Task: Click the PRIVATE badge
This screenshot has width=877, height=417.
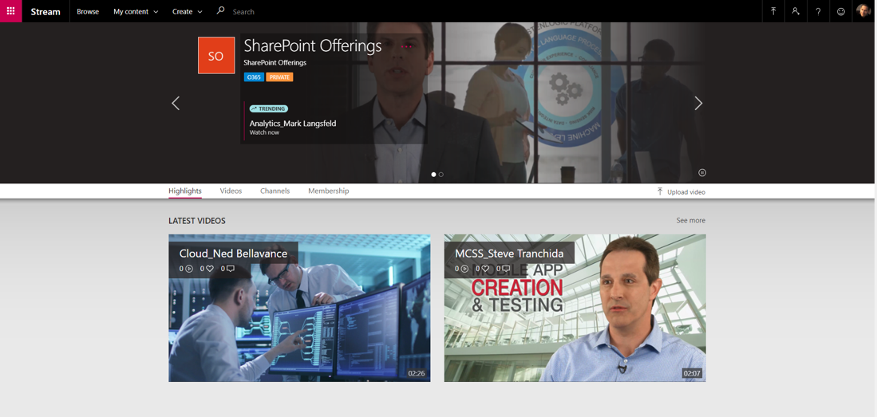Action: tap(279, 77)
